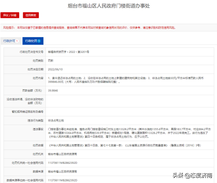Click the 违法事实 label
Screen dimensions: 217x183
pos(38,129)
